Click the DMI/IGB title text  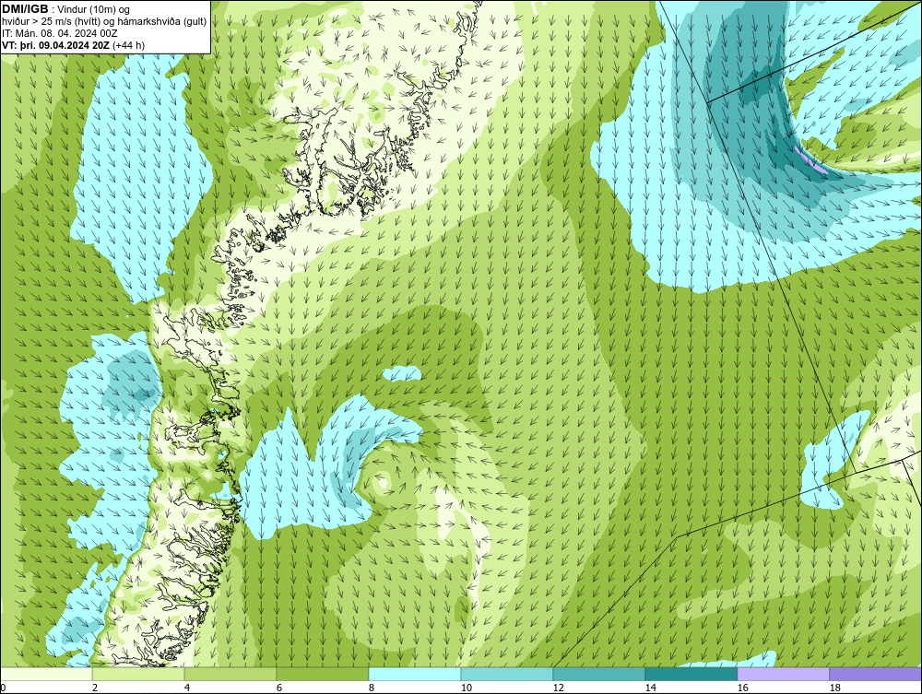25,9
